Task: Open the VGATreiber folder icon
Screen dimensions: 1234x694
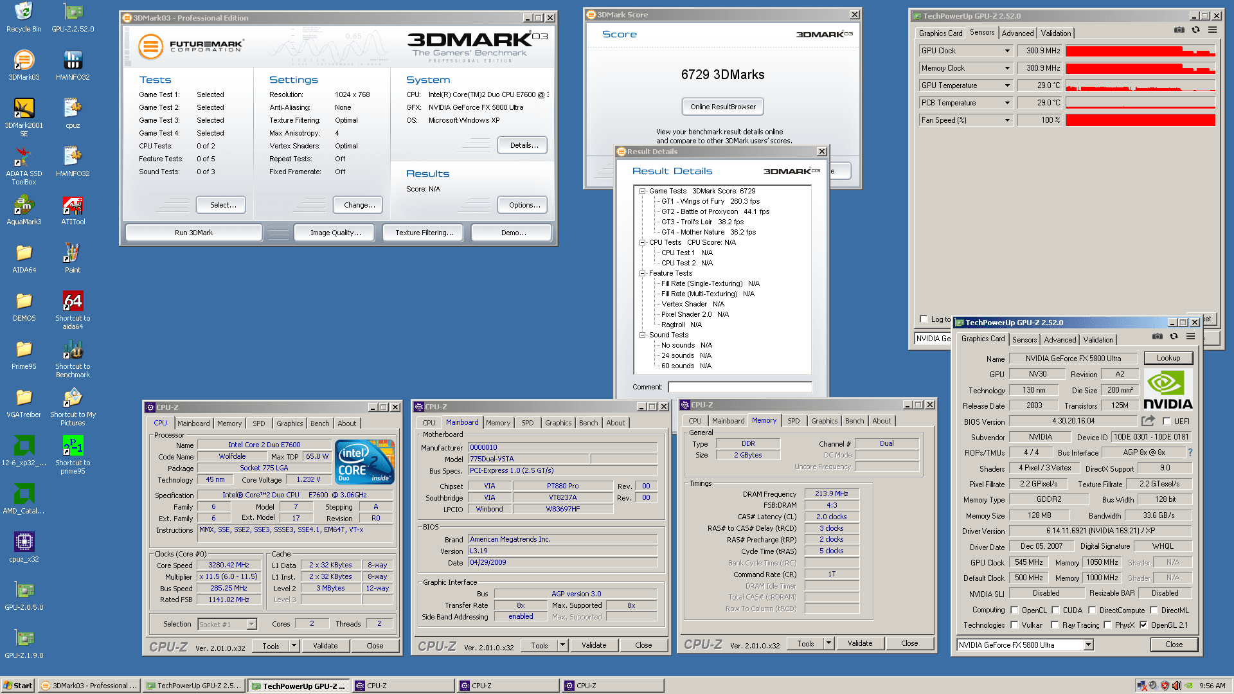Action: (x=24, y=402)
